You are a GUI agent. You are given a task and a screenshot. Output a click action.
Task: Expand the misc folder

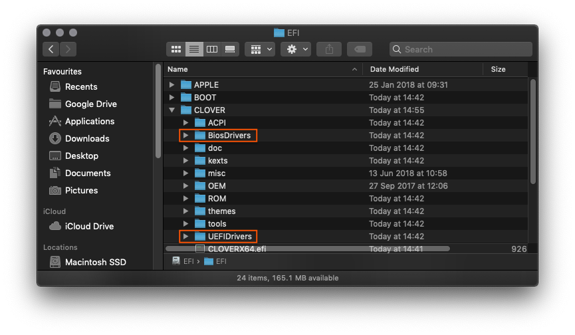coord(185,173)
